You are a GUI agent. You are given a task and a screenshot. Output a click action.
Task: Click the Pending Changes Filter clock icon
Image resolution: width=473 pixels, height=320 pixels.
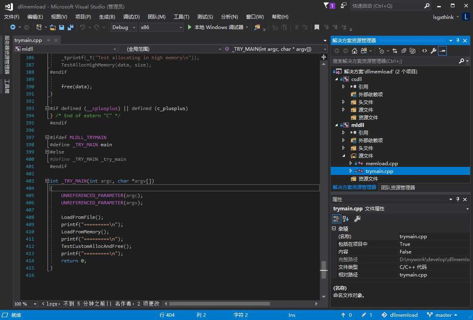(382, 51)
